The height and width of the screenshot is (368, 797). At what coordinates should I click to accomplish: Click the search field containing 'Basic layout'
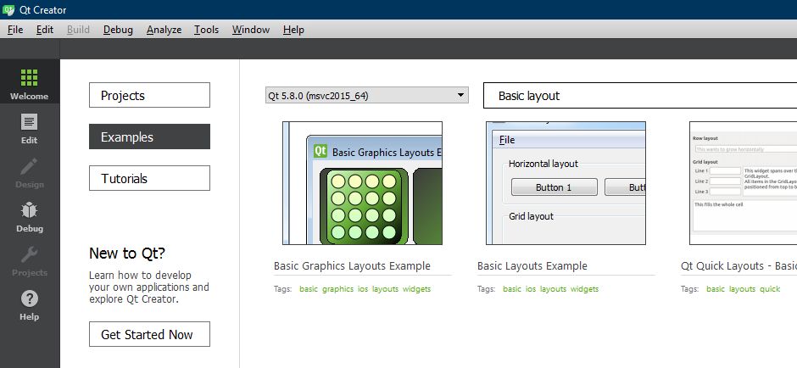coord(639,96)
